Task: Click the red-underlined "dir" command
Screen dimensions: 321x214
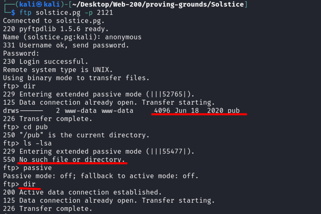Action: (29, 184)
